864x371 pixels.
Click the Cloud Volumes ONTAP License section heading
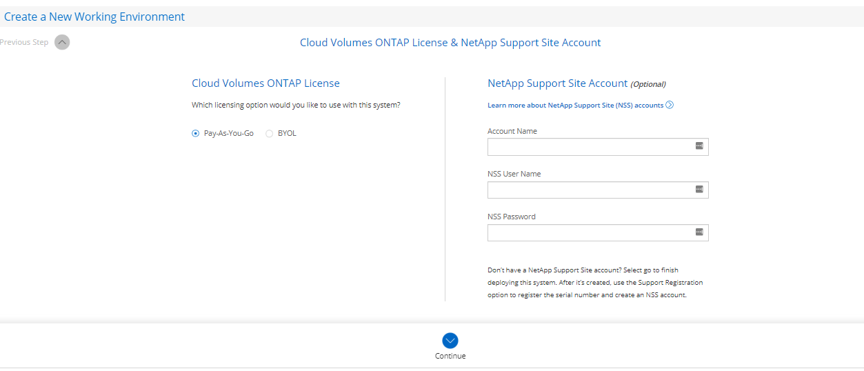[265, 83]
